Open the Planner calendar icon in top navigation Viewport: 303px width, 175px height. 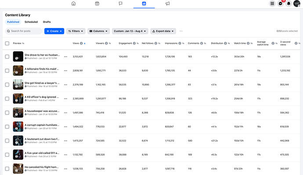click(x=97, y=4)
